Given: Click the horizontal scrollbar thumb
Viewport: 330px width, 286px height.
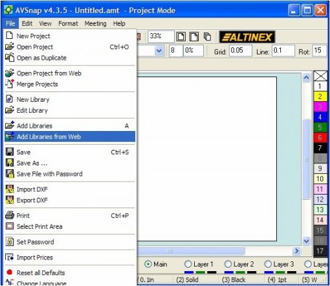Looking at the screenshot, I should pos(191,251).
